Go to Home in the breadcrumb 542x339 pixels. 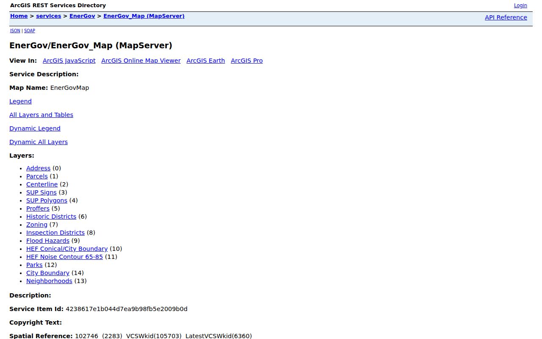[19, 16]
